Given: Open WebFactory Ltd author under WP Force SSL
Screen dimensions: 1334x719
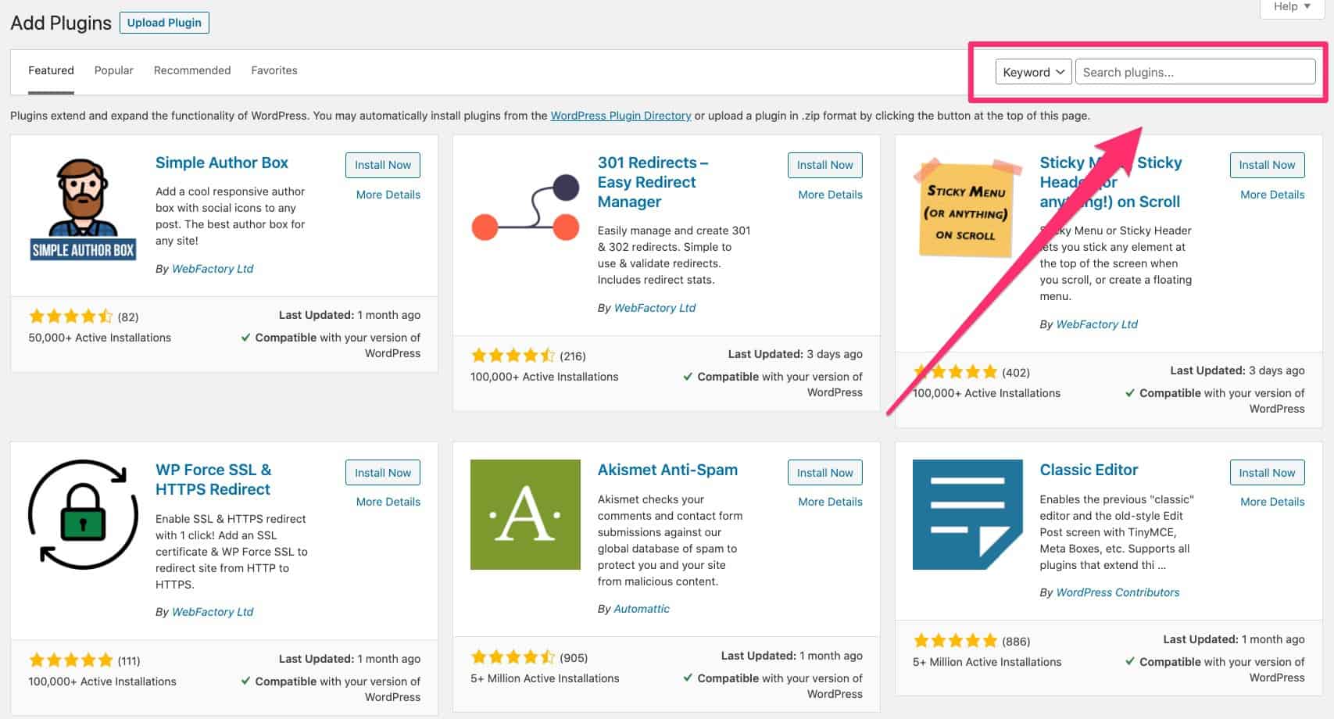Looking at the screenshot, I should click(x=213, y=612).
